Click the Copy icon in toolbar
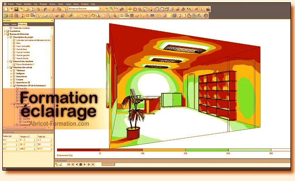Viewport: 295px width, 181px height. [59, 9]
